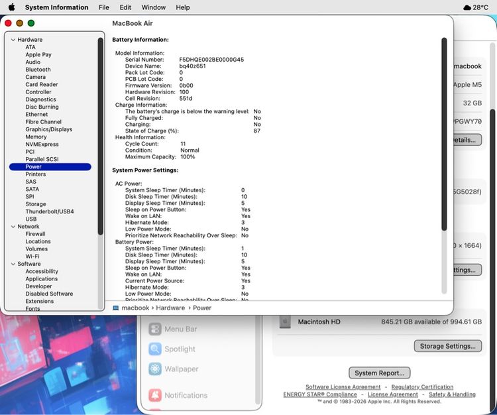Click the System Report button
This screenshot has height=415, width=497.
[x=380, y=373]
